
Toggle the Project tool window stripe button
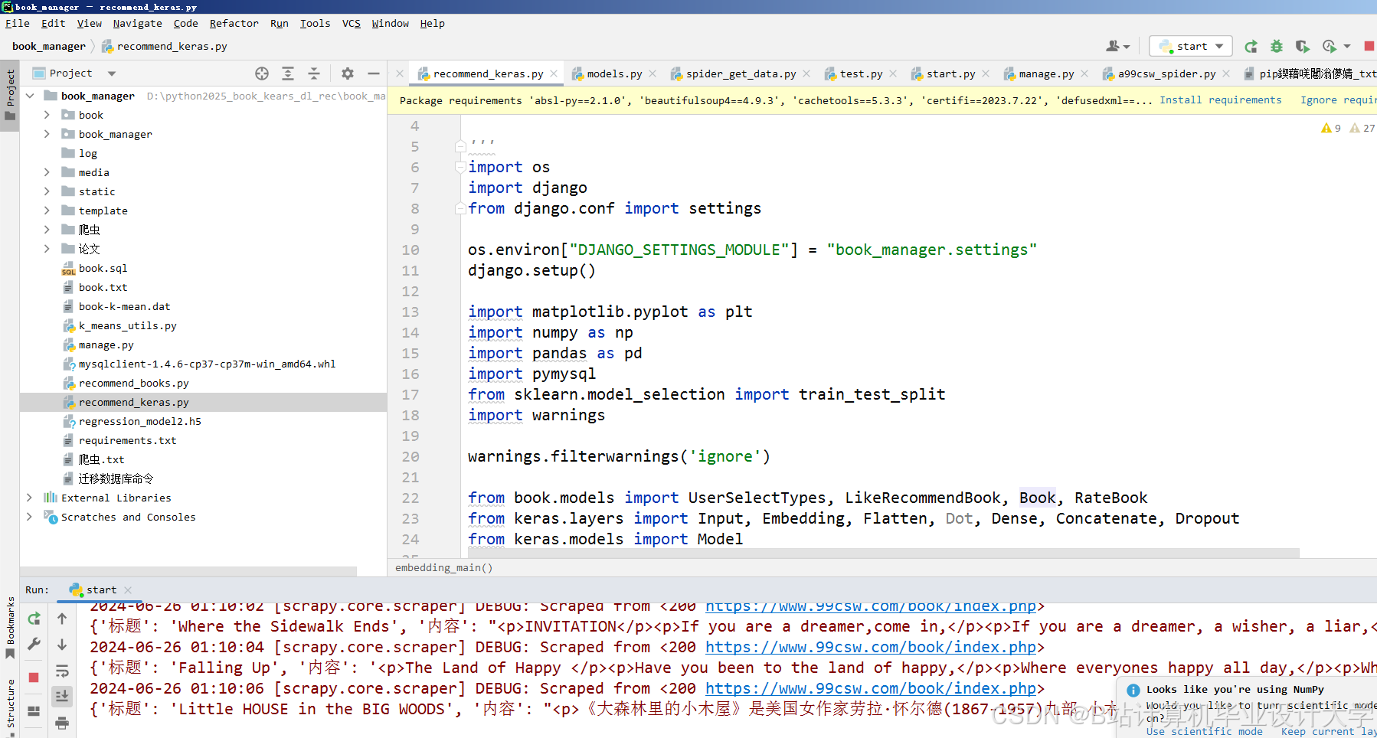(10, 94)
